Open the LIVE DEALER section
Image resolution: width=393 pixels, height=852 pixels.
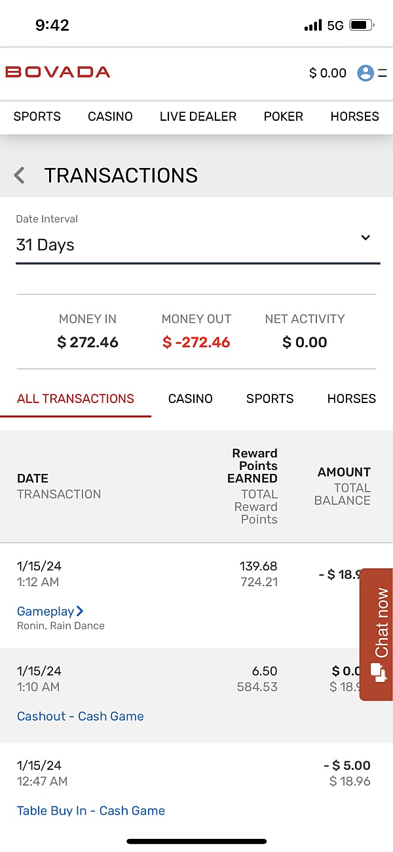[198, 116]
